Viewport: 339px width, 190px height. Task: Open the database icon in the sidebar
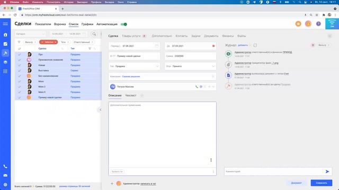[5, 62]
